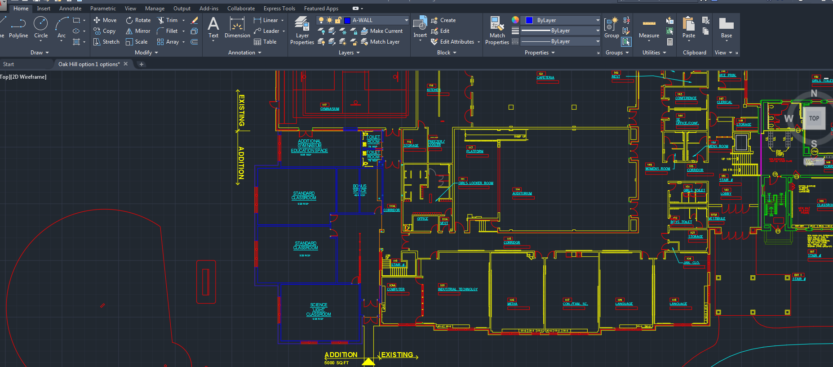Image resolution: width=833 pixels, height=367 pixels.
Task: Click the Cut to clipboard icon
Action: click(x=706, y=20)
